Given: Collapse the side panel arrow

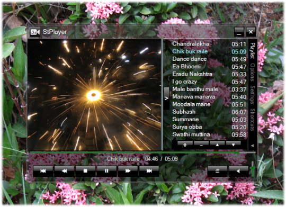Looking at the screenshot, I should [253, 146].
